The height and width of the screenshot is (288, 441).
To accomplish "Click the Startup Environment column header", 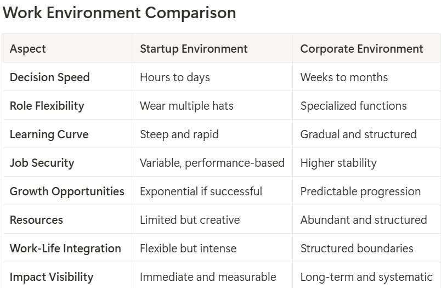I will click(194, 49).
